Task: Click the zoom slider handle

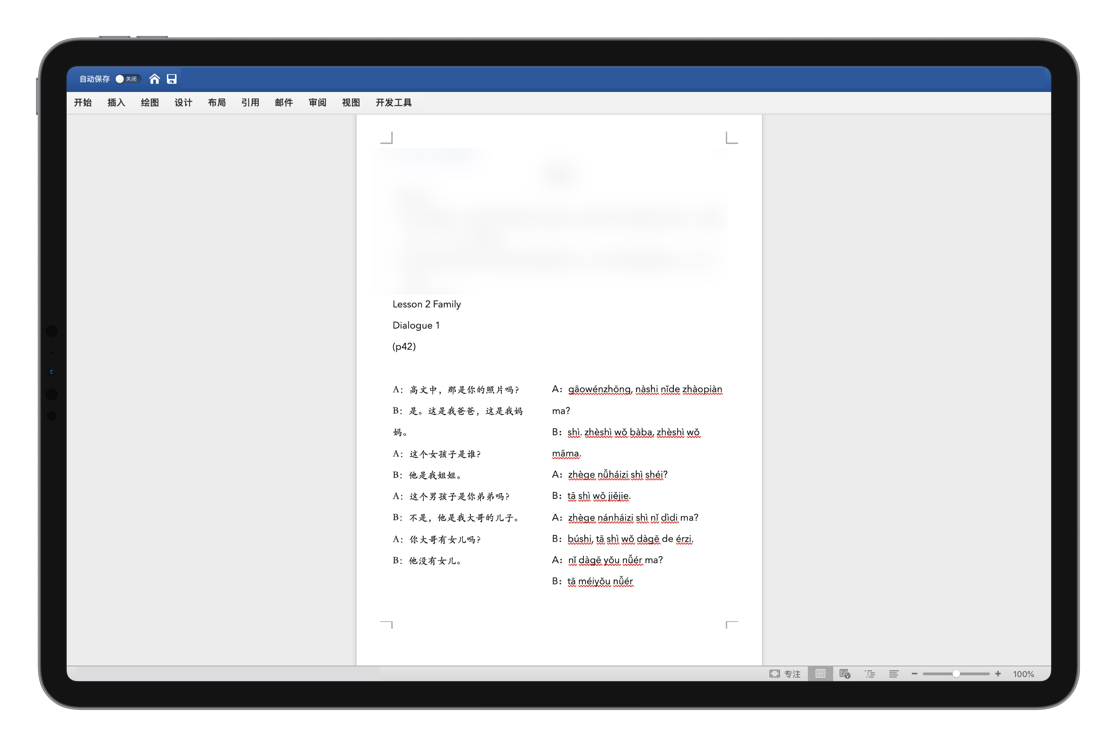Action: [x=956, y=674]
